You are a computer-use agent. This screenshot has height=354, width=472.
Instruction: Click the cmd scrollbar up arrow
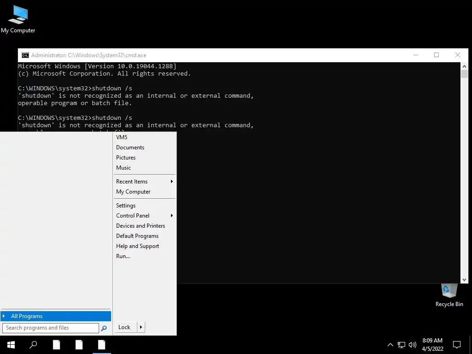coord(464,66)
